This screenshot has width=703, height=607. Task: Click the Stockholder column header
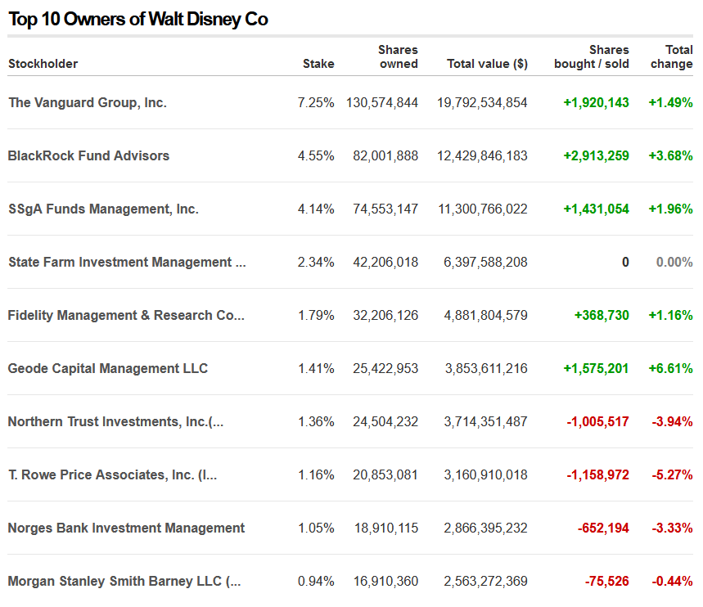43,64
